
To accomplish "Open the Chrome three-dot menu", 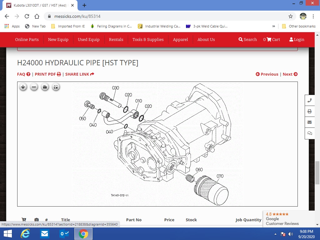I will point(313,16).
